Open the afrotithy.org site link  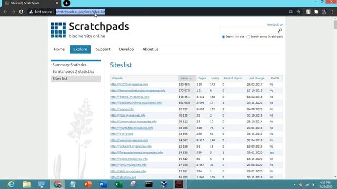(123, 177)
